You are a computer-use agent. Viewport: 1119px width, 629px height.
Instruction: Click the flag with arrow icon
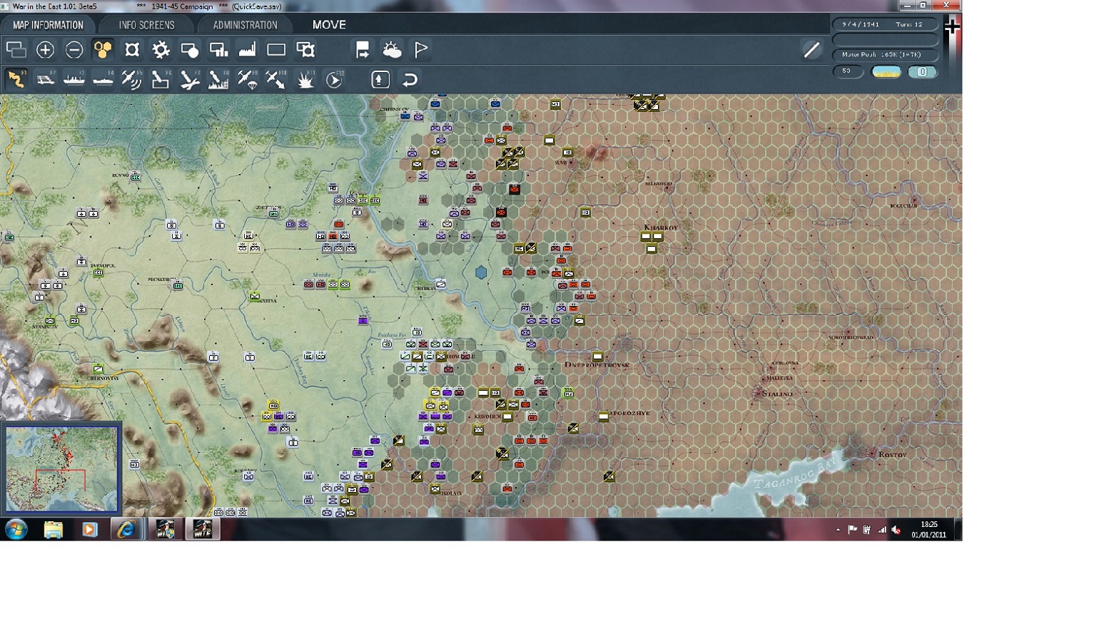(363, 50)
